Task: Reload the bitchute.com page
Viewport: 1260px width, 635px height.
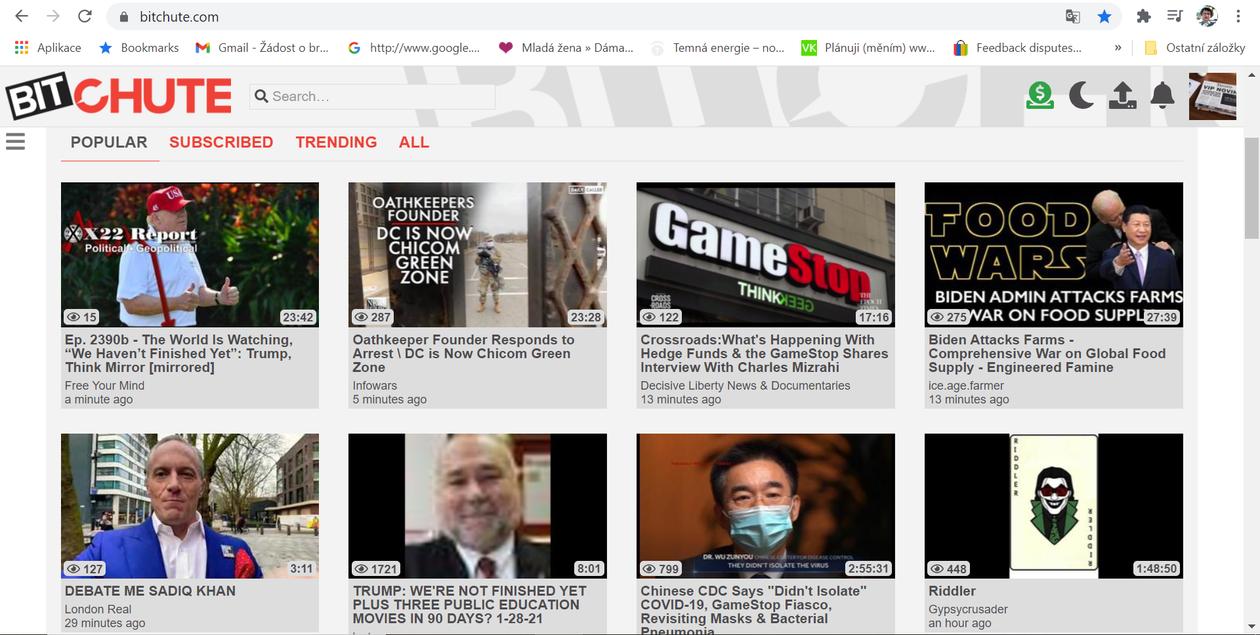Action: pyautogui.click(x=85, y=16)
